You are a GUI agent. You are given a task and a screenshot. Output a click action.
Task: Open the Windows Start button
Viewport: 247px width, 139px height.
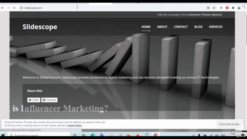(x=3, y=135)
